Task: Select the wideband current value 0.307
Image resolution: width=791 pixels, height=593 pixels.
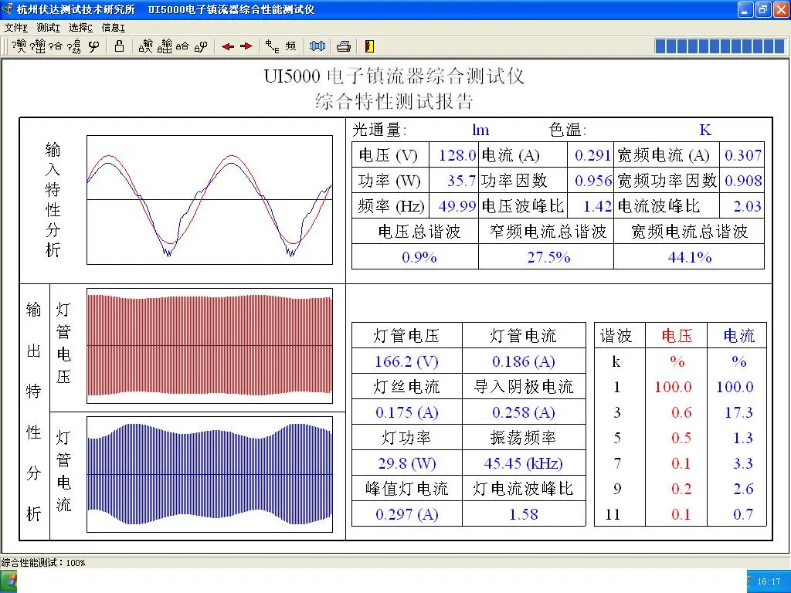Action: [743, 154]
